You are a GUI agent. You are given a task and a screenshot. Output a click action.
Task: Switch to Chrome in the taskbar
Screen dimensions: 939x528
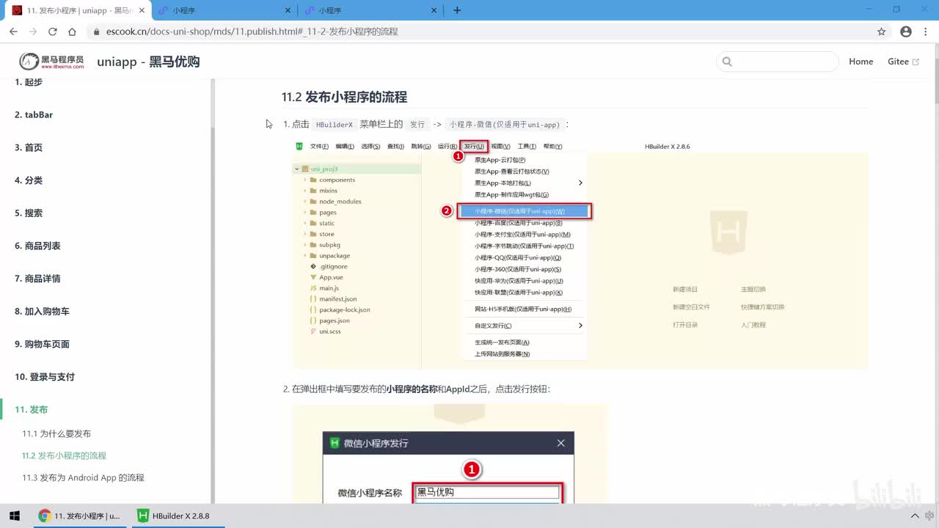tap(80, 516)
